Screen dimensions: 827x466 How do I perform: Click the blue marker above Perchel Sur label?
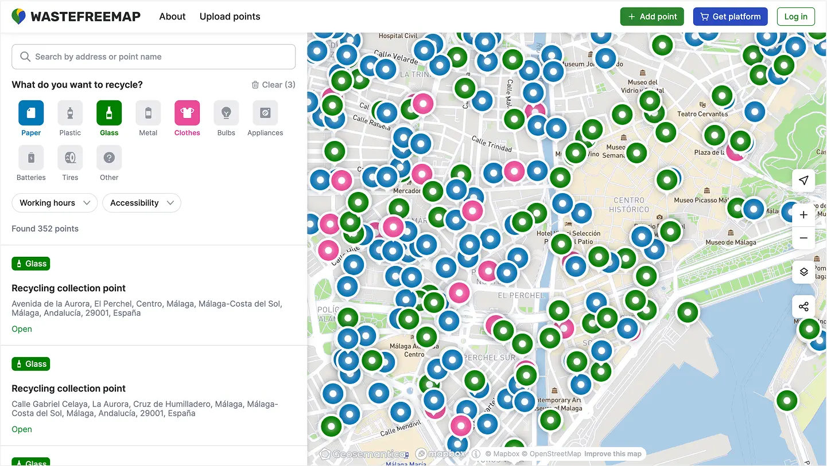[452, 360]
